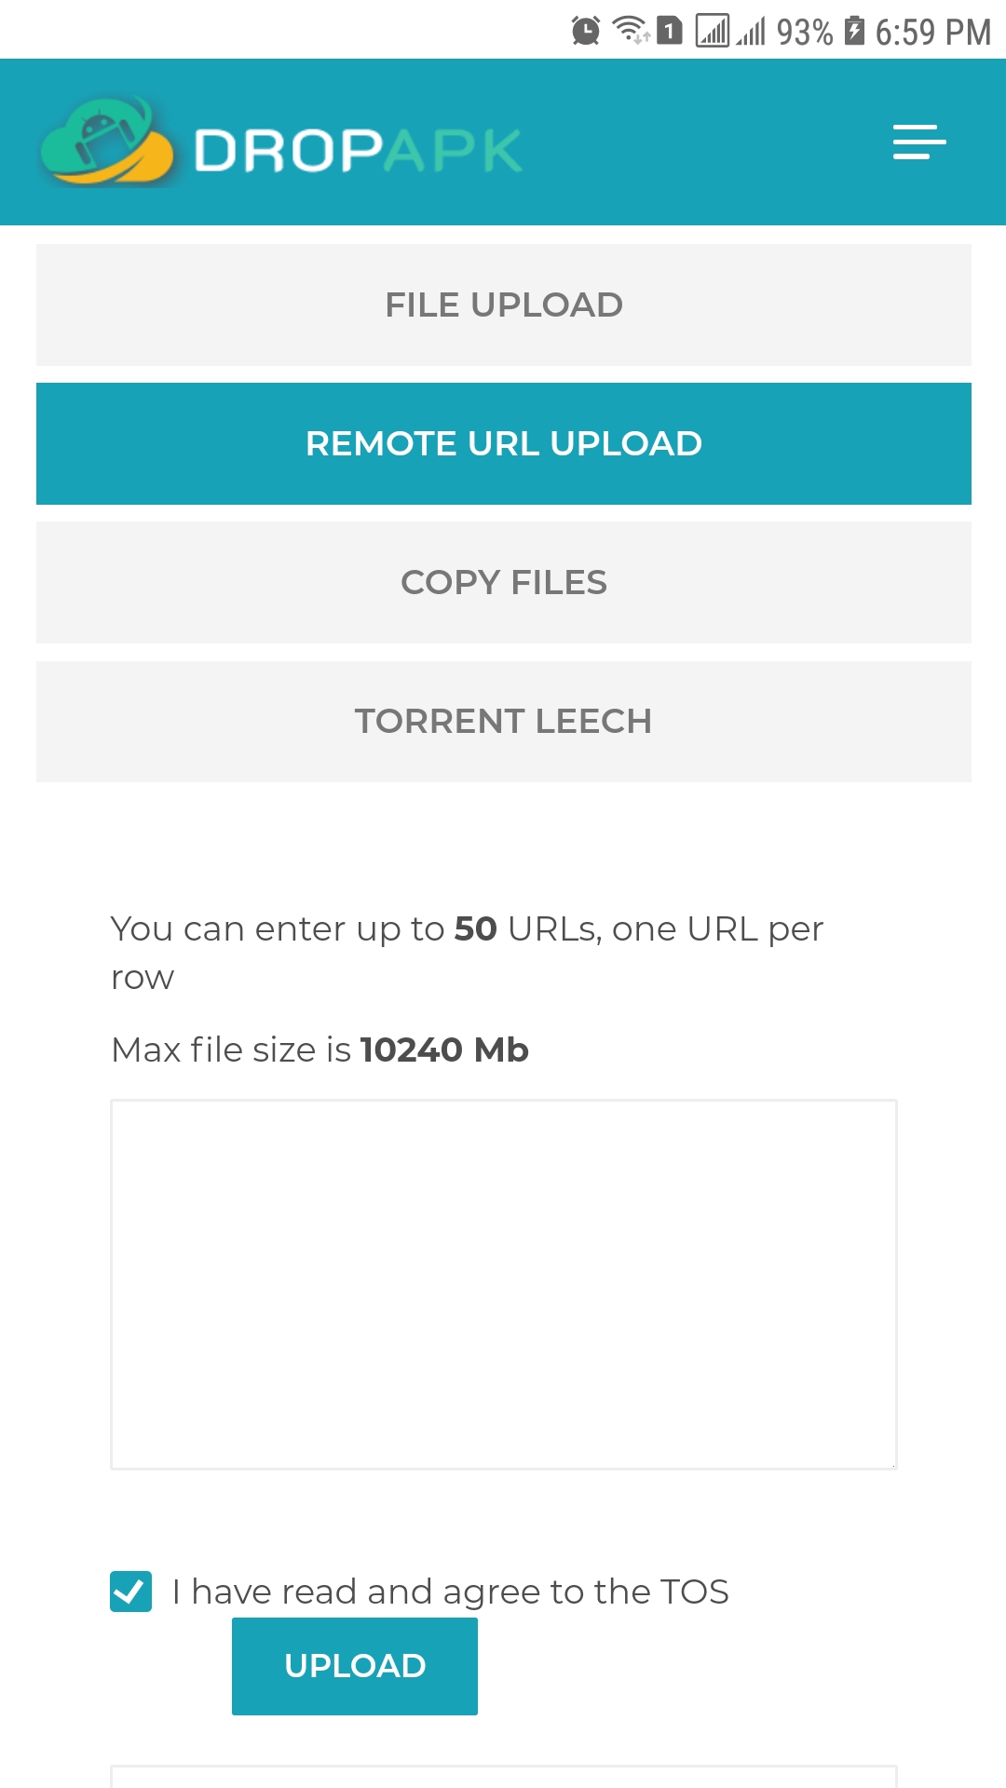
Task: Go to the Torrent Leech tab
Action: pos(503,721)
